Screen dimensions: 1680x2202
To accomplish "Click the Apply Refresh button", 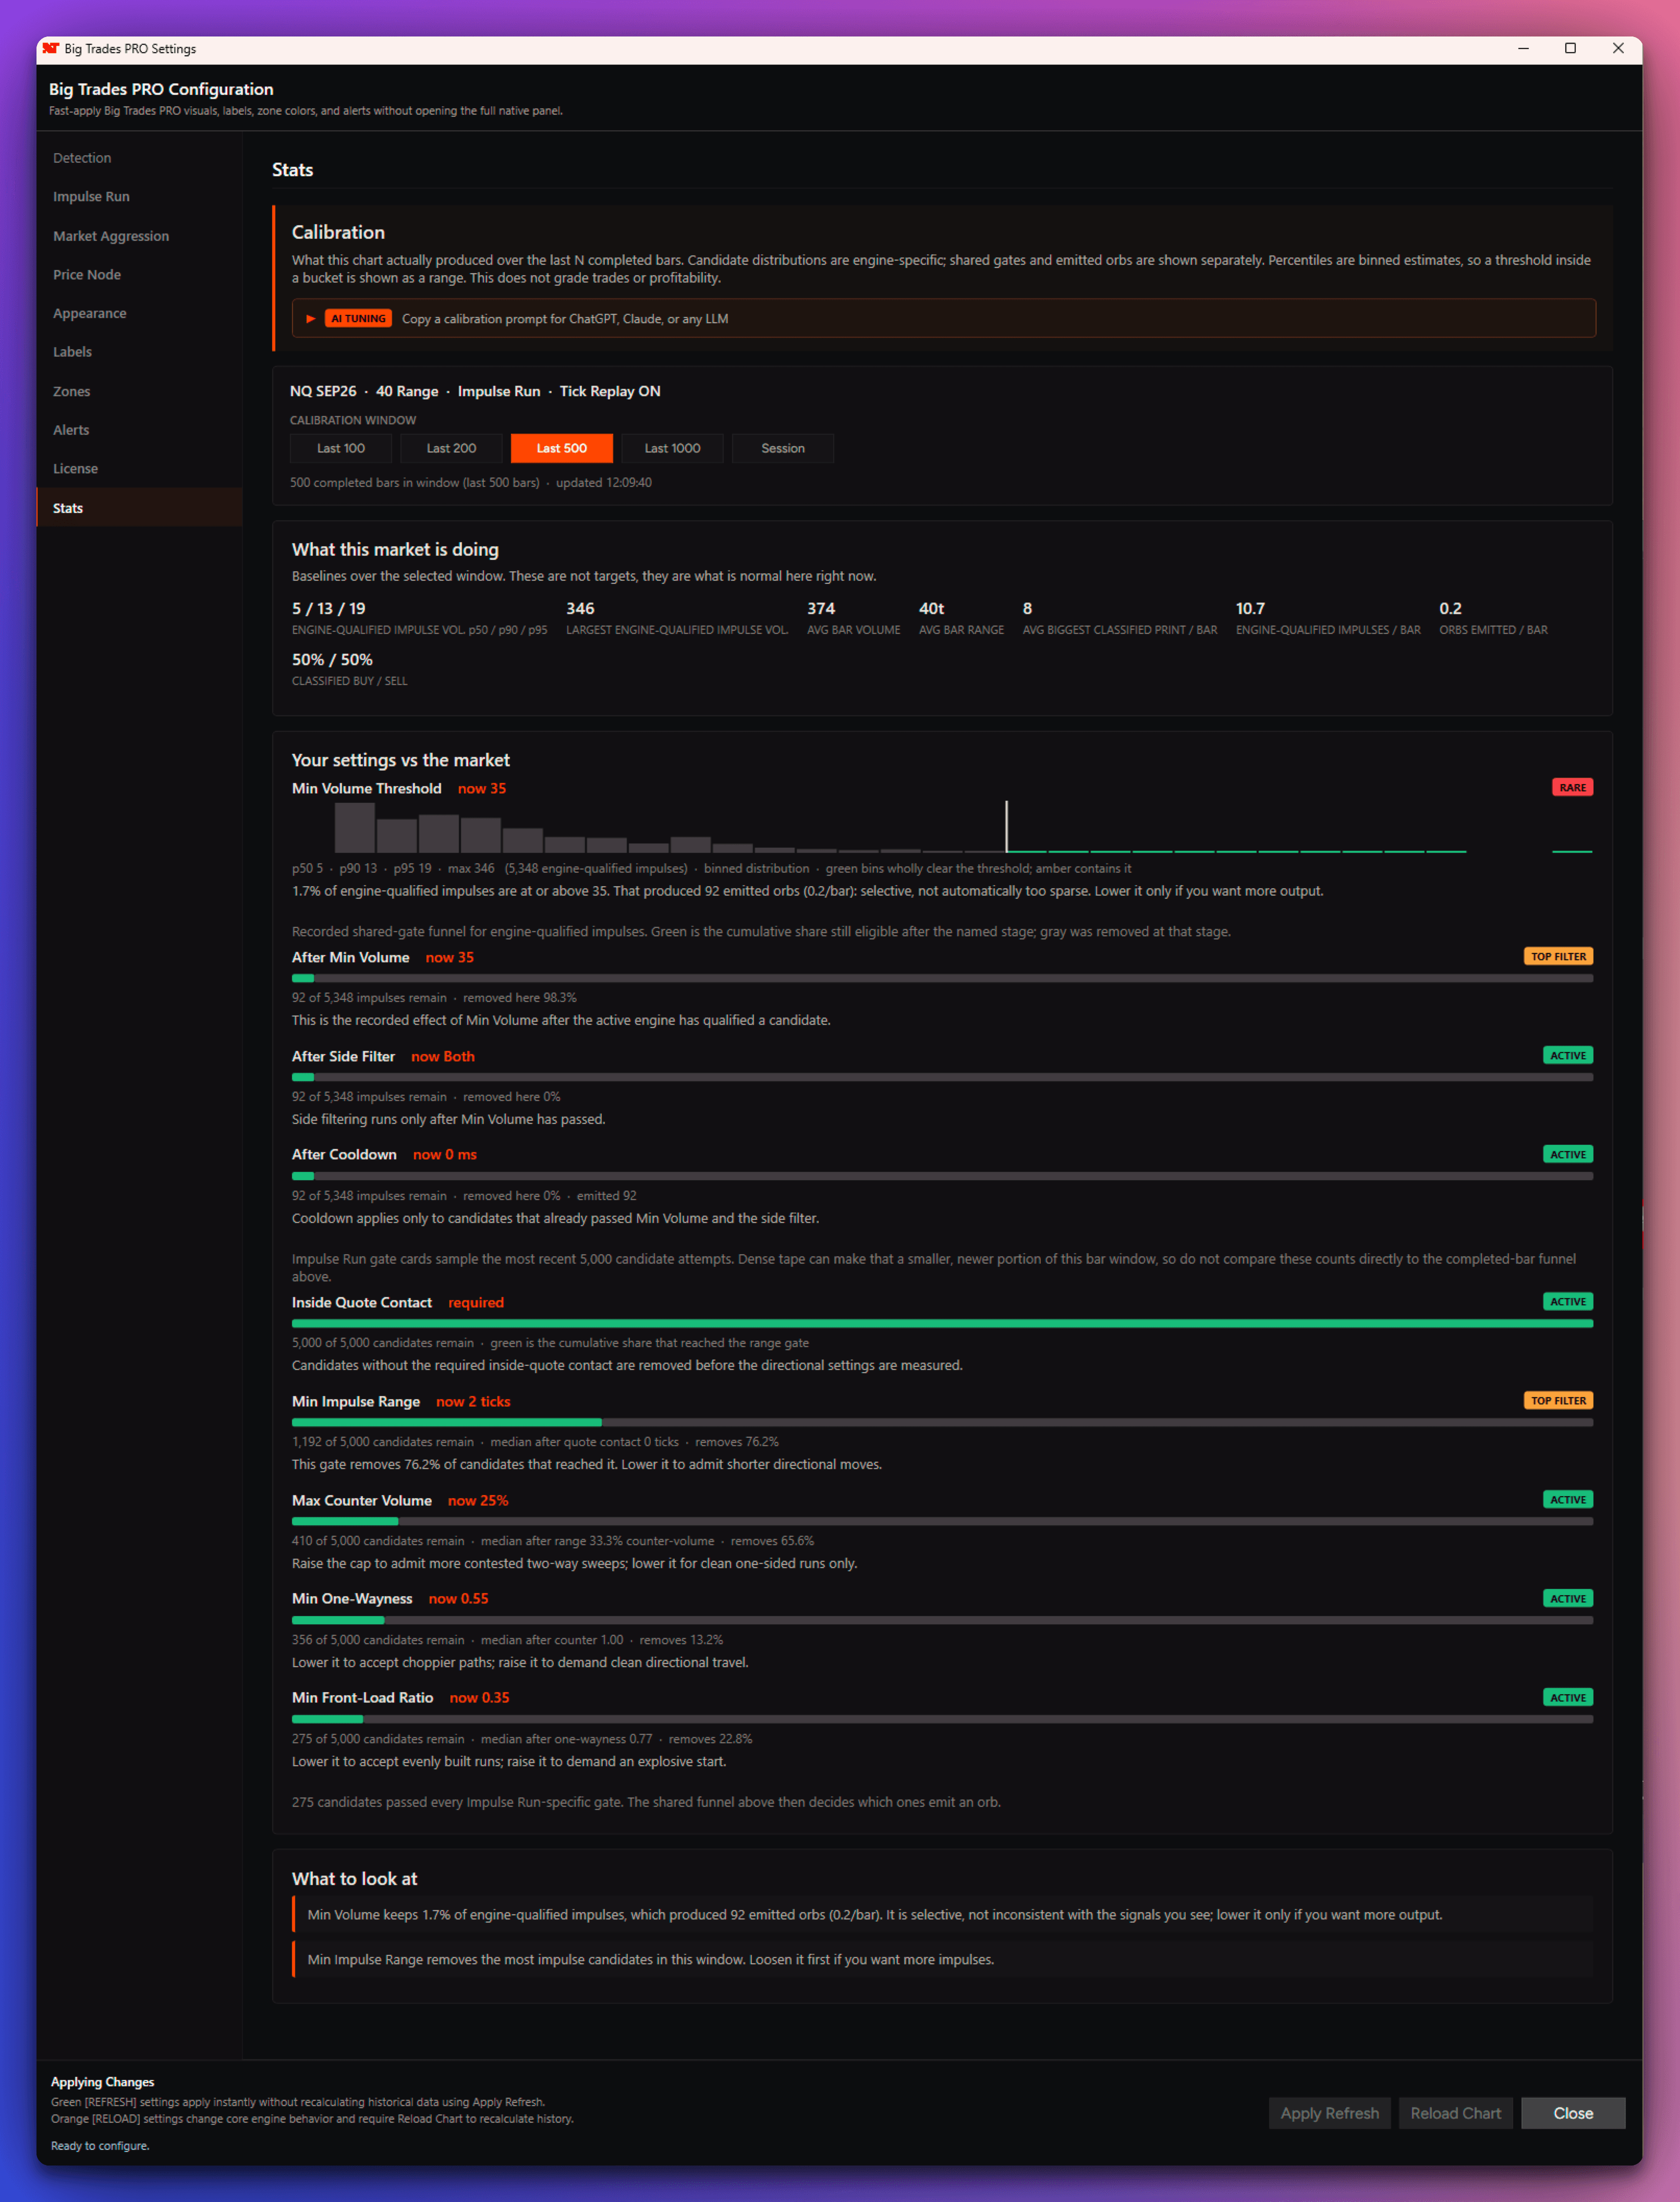I will (1330, 2113).
